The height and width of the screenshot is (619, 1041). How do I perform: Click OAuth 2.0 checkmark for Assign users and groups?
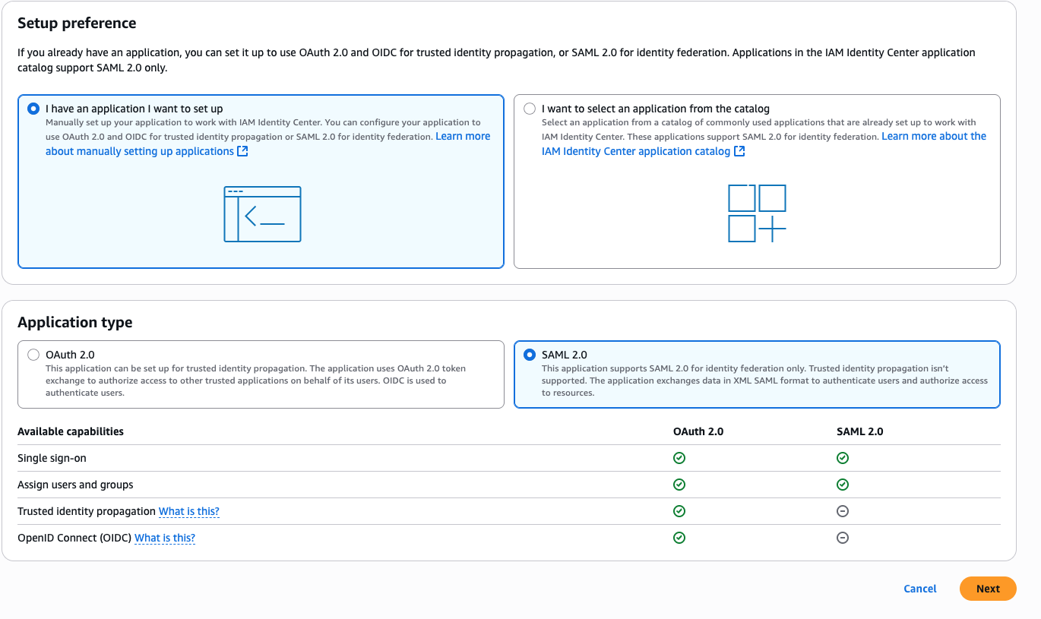coord(679,485)
